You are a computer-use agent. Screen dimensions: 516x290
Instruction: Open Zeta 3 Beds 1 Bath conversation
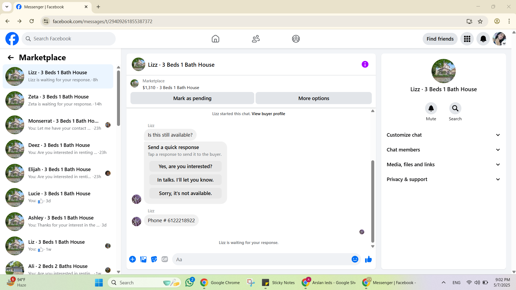coord(58,101)
